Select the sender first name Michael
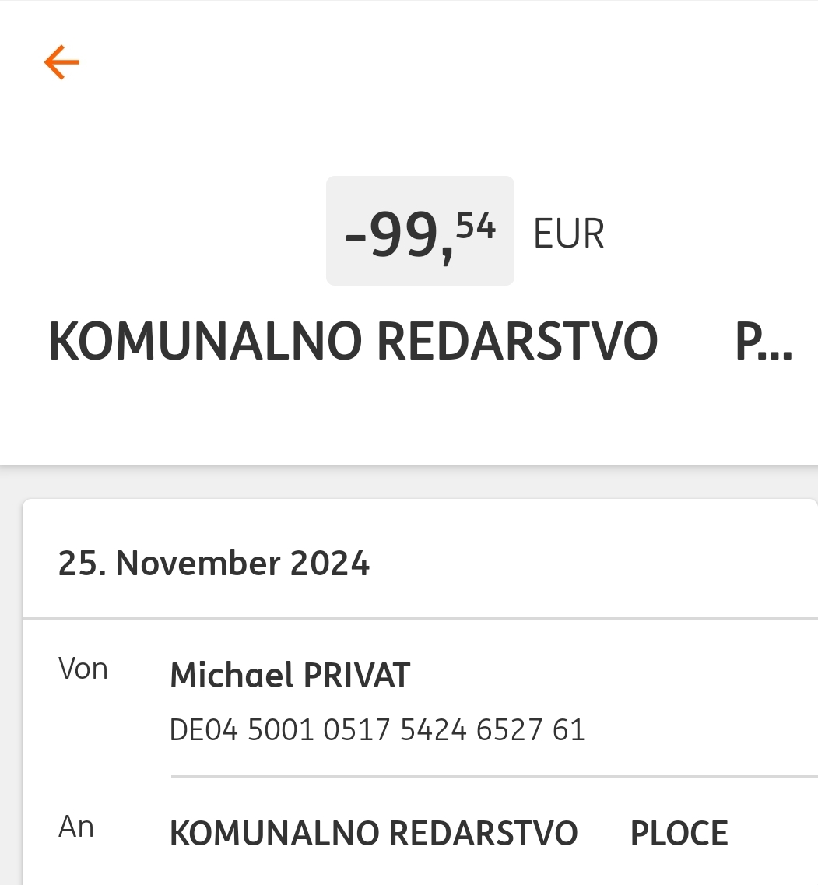 click(x=231, y=676)
